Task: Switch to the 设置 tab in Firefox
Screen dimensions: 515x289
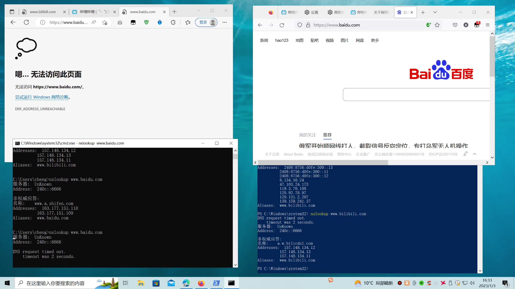Action: click(x=312, y=12)
